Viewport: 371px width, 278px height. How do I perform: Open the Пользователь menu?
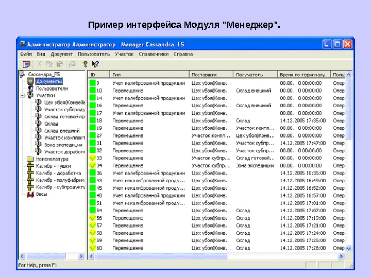94,54
